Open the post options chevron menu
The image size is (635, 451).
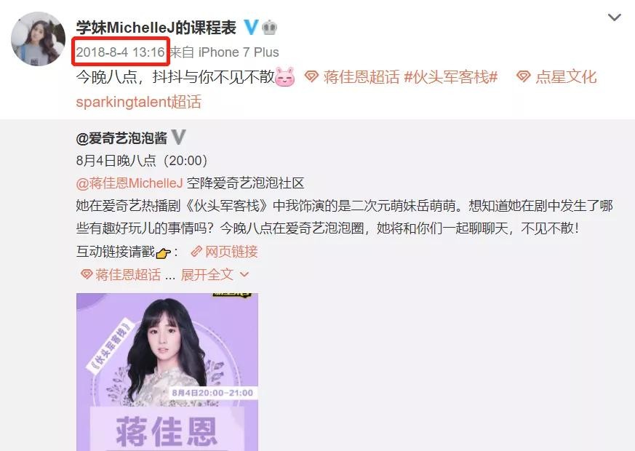(615, 17)
